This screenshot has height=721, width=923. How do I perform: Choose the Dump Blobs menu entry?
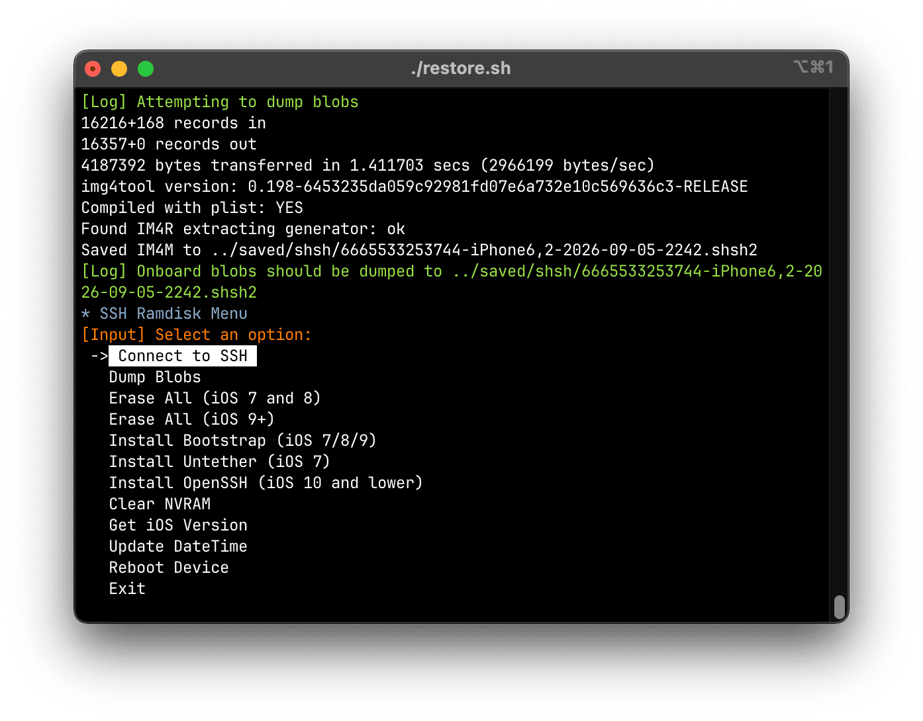tap(155, 377)
